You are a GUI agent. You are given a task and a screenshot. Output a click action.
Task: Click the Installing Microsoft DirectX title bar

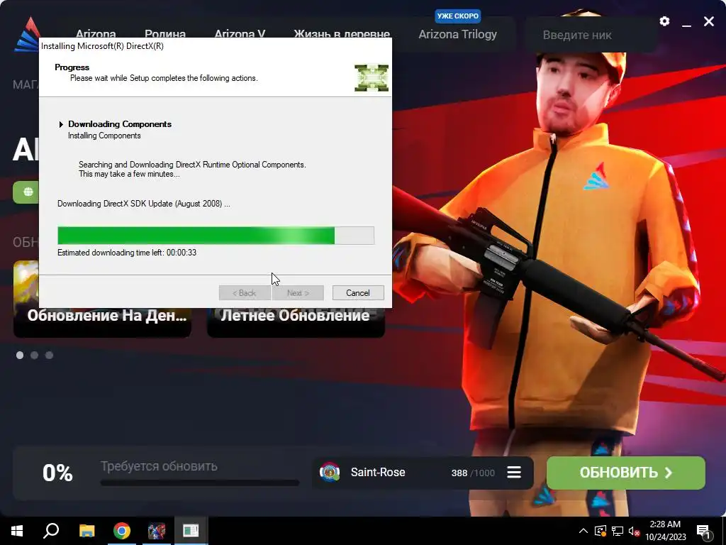[216, 46]
